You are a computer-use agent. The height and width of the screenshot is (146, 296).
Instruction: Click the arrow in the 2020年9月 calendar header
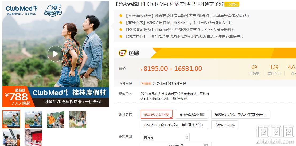click(x=206, y=145)
